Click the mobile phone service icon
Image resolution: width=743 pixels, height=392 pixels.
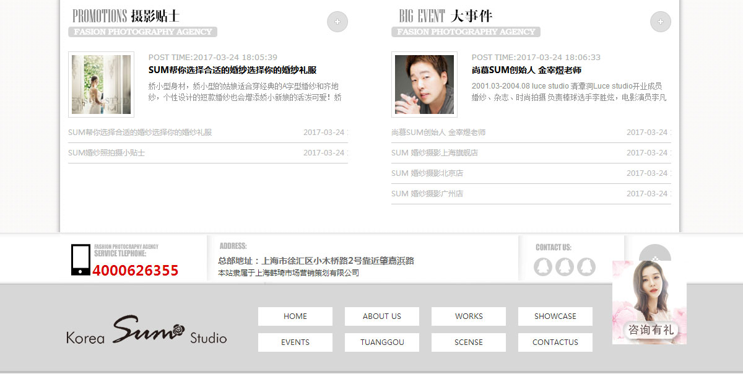coord(80,259)
